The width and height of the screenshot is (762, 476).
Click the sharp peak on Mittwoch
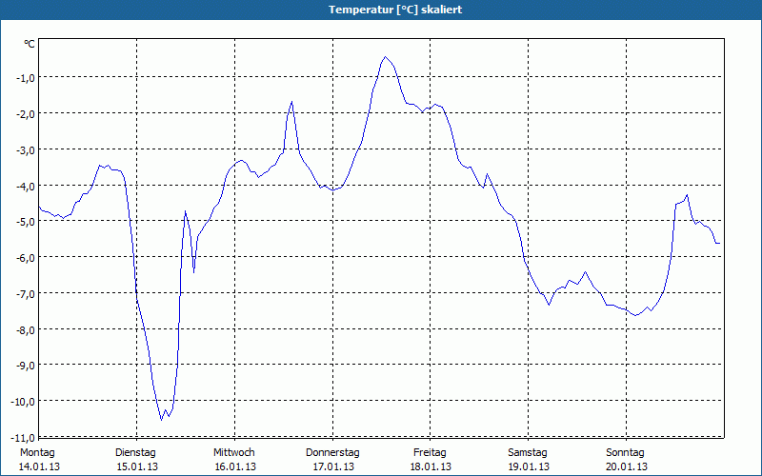click(291, 102)
